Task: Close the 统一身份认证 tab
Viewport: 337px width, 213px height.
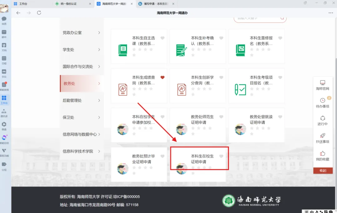Action: coord(90,4)
